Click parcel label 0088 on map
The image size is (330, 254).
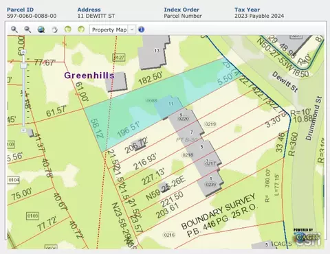coord(152,101)
